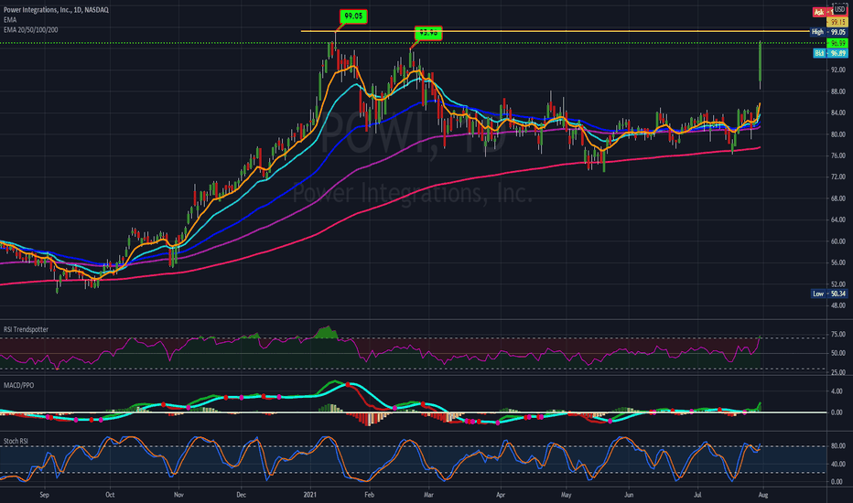853x503 pixels.
Task: Click the 4.00 MACD scale value
Action: click(837, 391)
